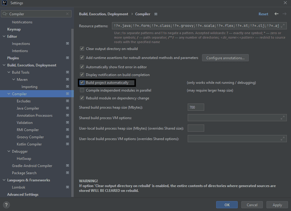
Task: Enable Compile independent modules in parallel
Action: click(x=82, y=90)
